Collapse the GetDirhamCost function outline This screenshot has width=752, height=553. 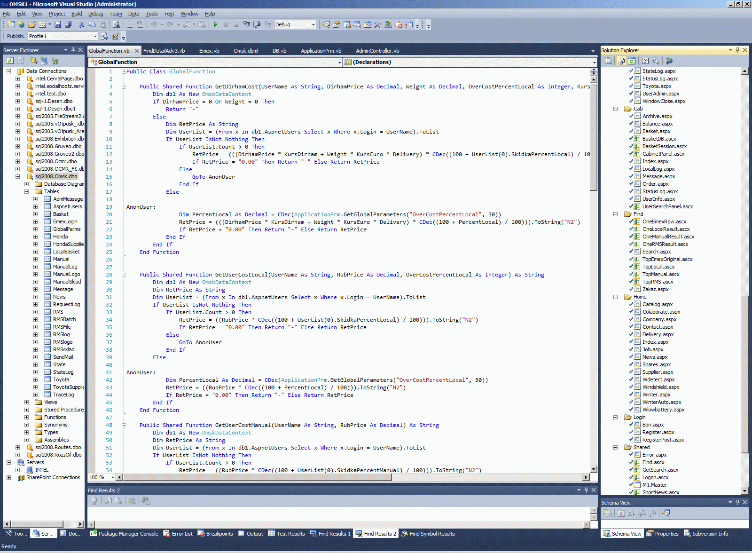pyautogui.click(x=124, y=87)
